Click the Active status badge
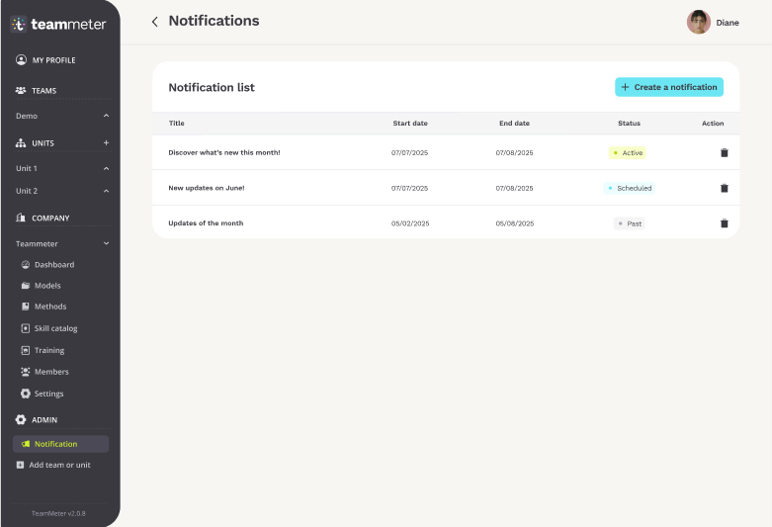 (x=627, y=153)
